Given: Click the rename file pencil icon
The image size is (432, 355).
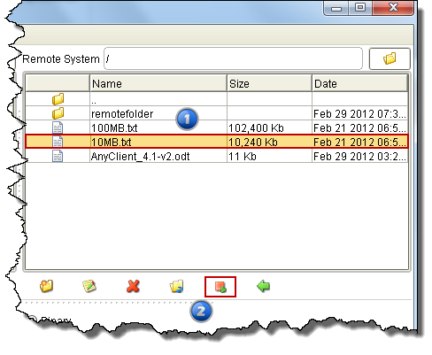Looking at the screenshot, I should tap(89, 286).
